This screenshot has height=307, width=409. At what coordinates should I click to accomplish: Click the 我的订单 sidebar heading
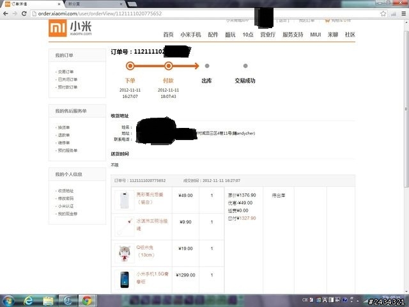click(x=64, y=56)
